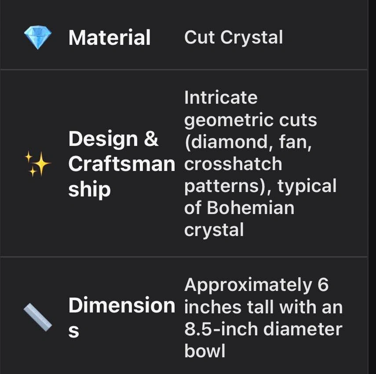
Task: Click the word crystal below Bohemian
Action: (214, 229)
